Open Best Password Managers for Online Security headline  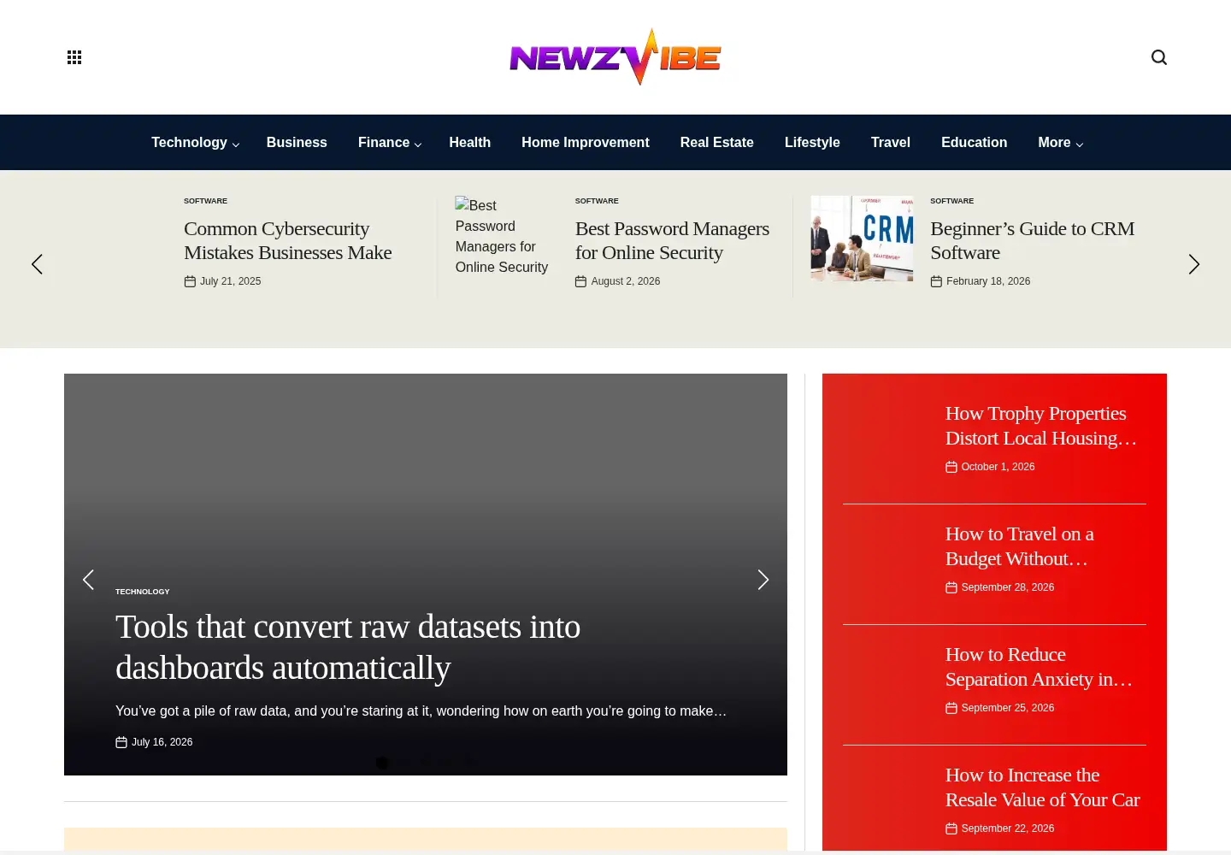click(x=673, y=241)
